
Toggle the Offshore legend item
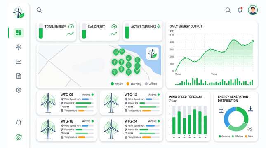pyautogui.click(x=238, y=136)
